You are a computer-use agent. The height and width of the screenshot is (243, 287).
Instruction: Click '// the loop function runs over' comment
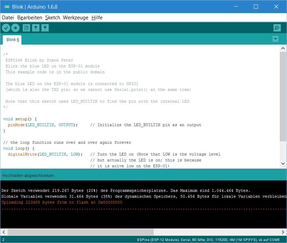coord(67,142)
